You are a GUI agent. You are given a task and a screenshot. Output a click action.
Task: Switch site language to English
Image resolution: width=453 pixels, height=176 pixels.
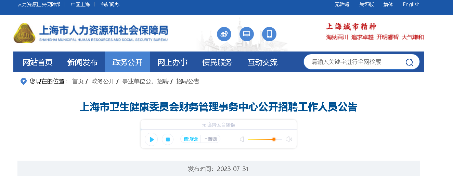tap(411, 4)
